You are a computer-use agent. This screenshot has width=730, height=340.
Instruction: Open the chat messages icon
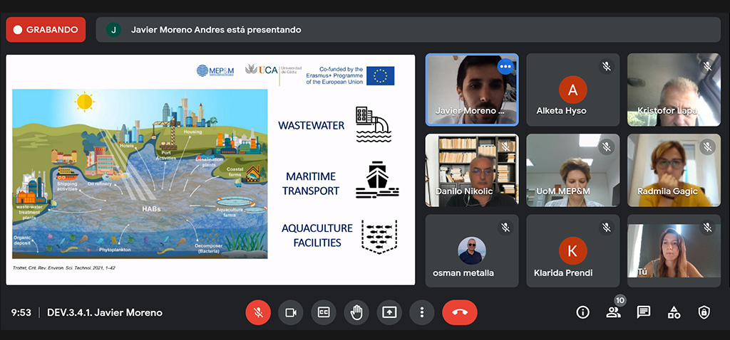coord(644,312)
